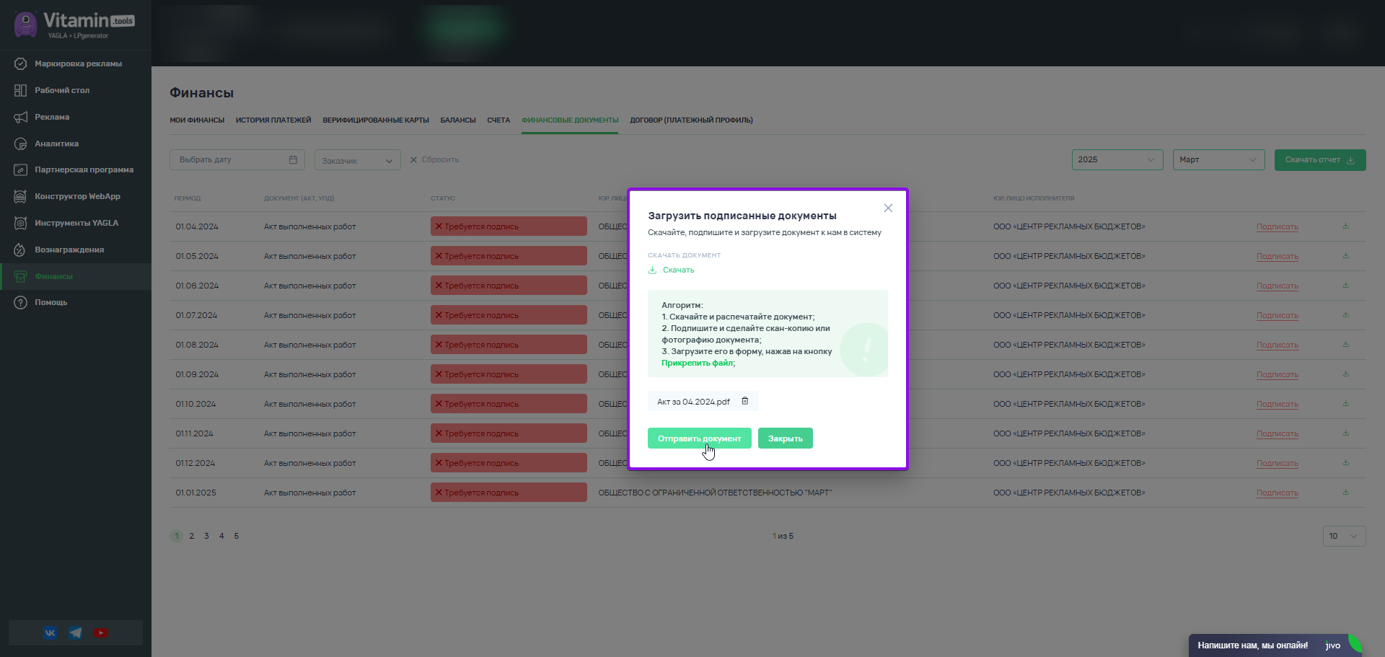The width and height of the screenshot is (1385, 657).
Task: Expand the Заказчик filter dropdown
Action: [357, 161]
